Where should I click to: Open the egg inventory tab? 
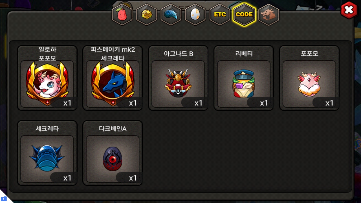(x=195, y=14)
